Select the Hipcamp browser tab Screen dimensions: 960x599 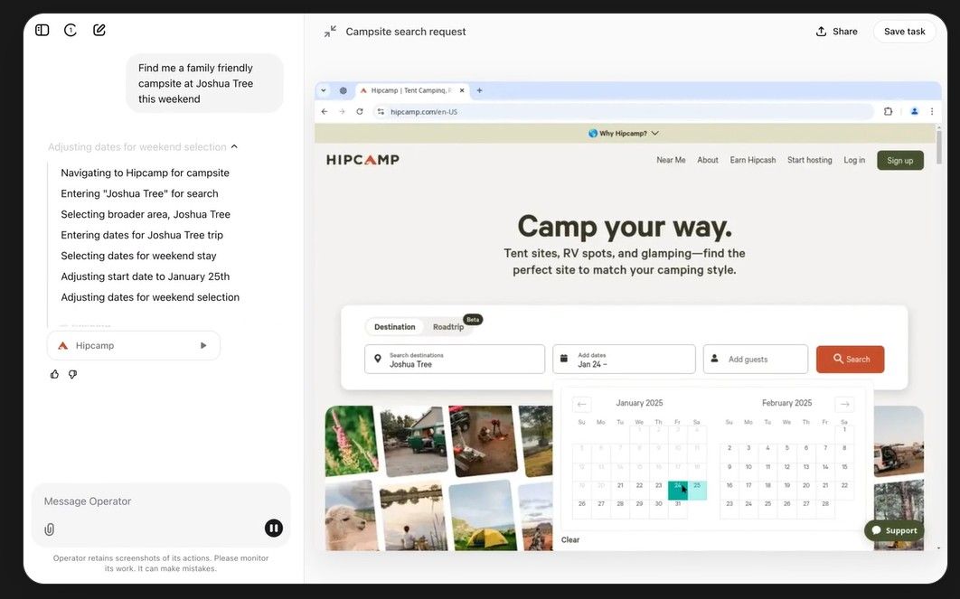(410, 90)
